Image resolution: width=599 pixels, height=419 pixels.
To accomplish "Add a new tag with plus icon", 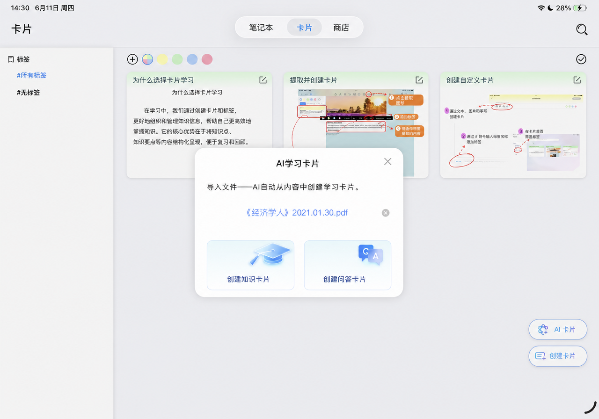I will 132,59.
